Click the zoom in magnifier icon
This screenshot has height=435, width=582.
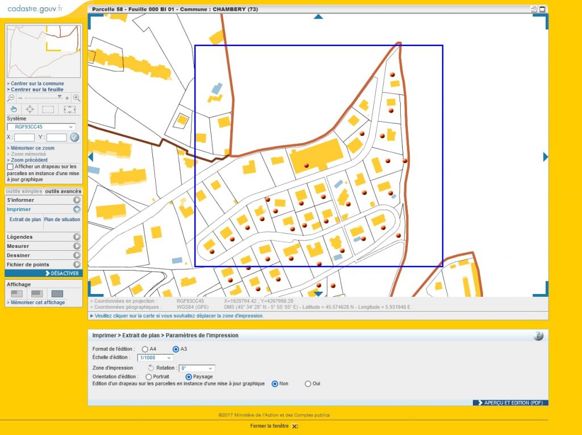tap(76, 98)
